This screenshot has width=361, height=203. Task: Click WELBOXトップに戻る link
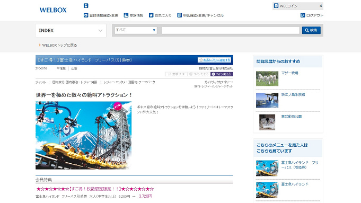pyautogui.click(x=58, y=45)
